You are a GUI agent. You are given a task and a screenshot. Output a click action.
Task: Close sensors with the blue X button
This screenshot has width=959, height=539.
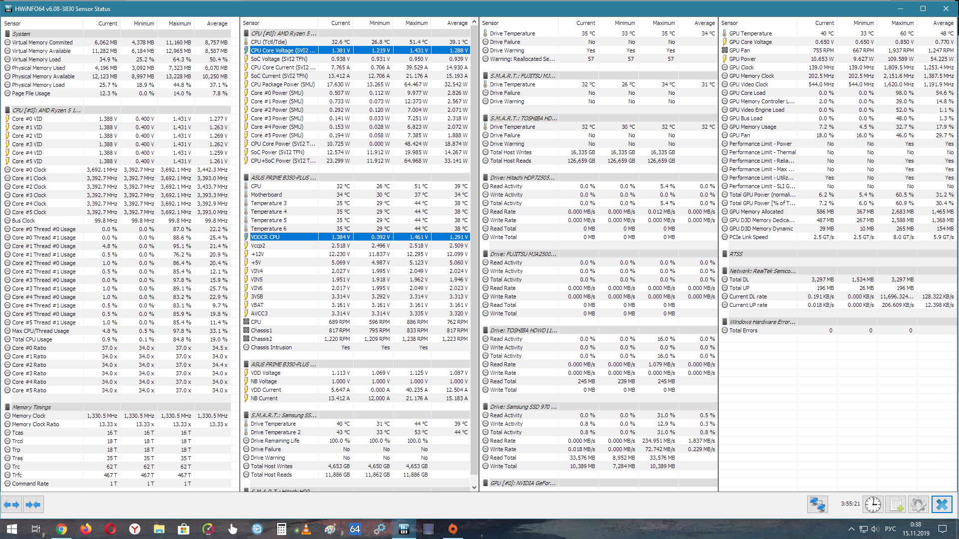point(942,505)
